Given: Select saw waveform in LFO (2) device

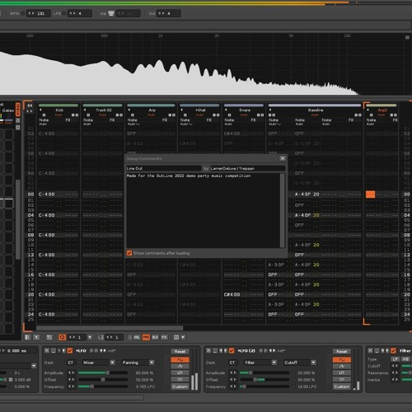Looking at the screenshot, I should point(342,366).
